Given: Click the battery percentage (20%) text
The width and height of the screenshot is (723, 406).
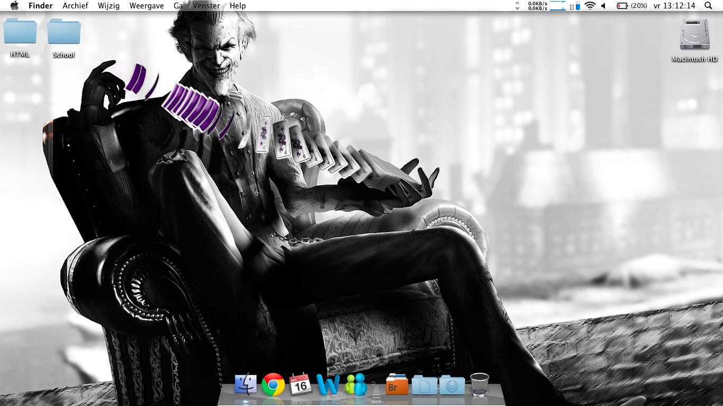Looking at the screenshot, I should pos(639,6).
